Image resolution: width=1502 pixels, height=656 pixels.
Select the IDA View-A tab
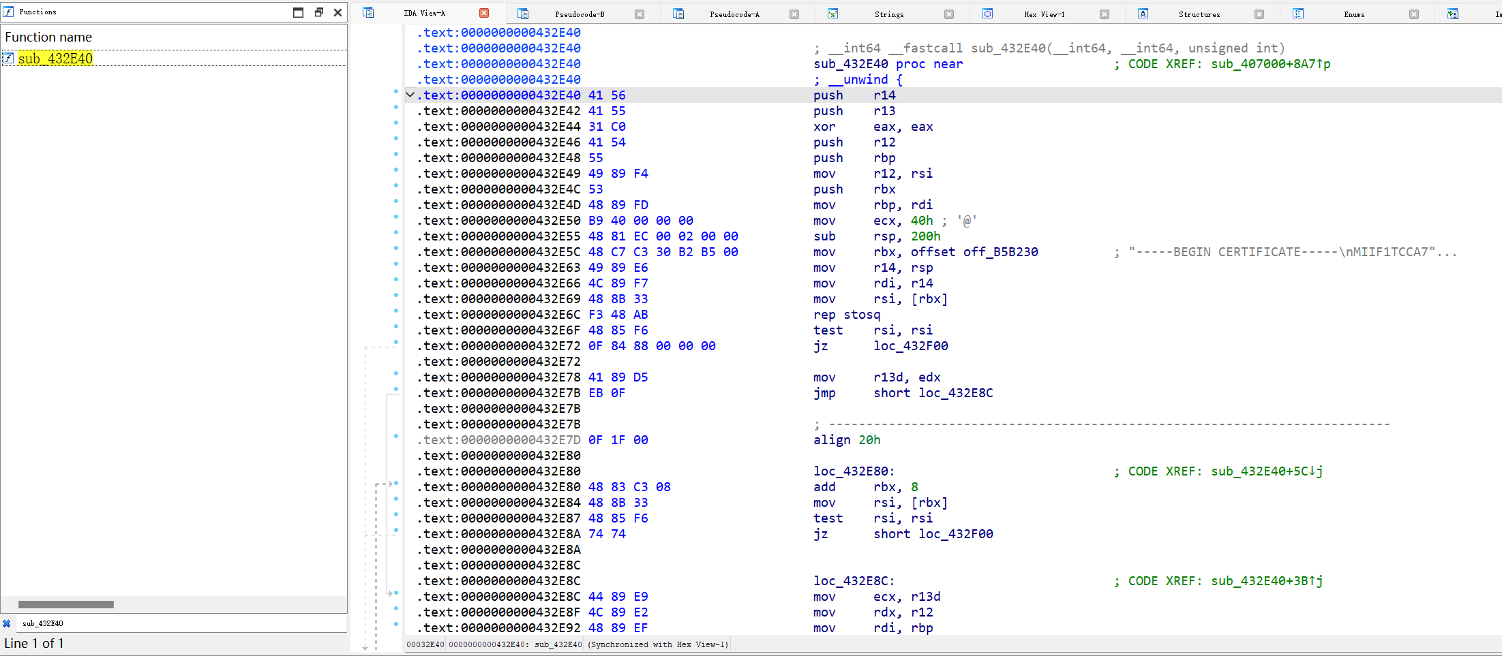tap(424, 13)
